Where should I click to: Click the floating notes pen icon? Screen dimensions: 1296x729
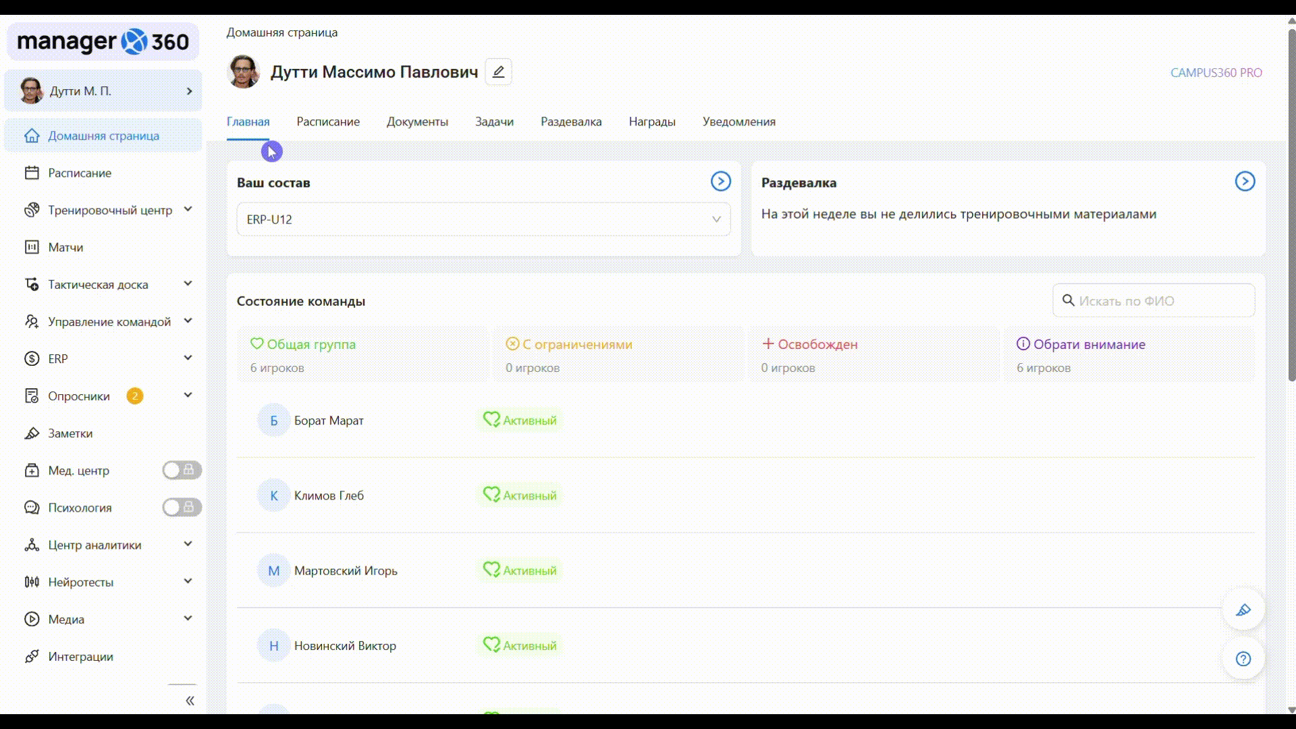[1243, 610]
